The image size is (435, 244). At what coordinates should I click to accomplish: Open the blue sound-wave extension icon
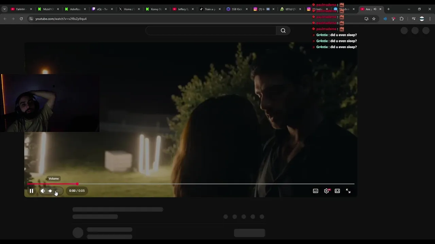pyautogui.click(x=385, y=19)
